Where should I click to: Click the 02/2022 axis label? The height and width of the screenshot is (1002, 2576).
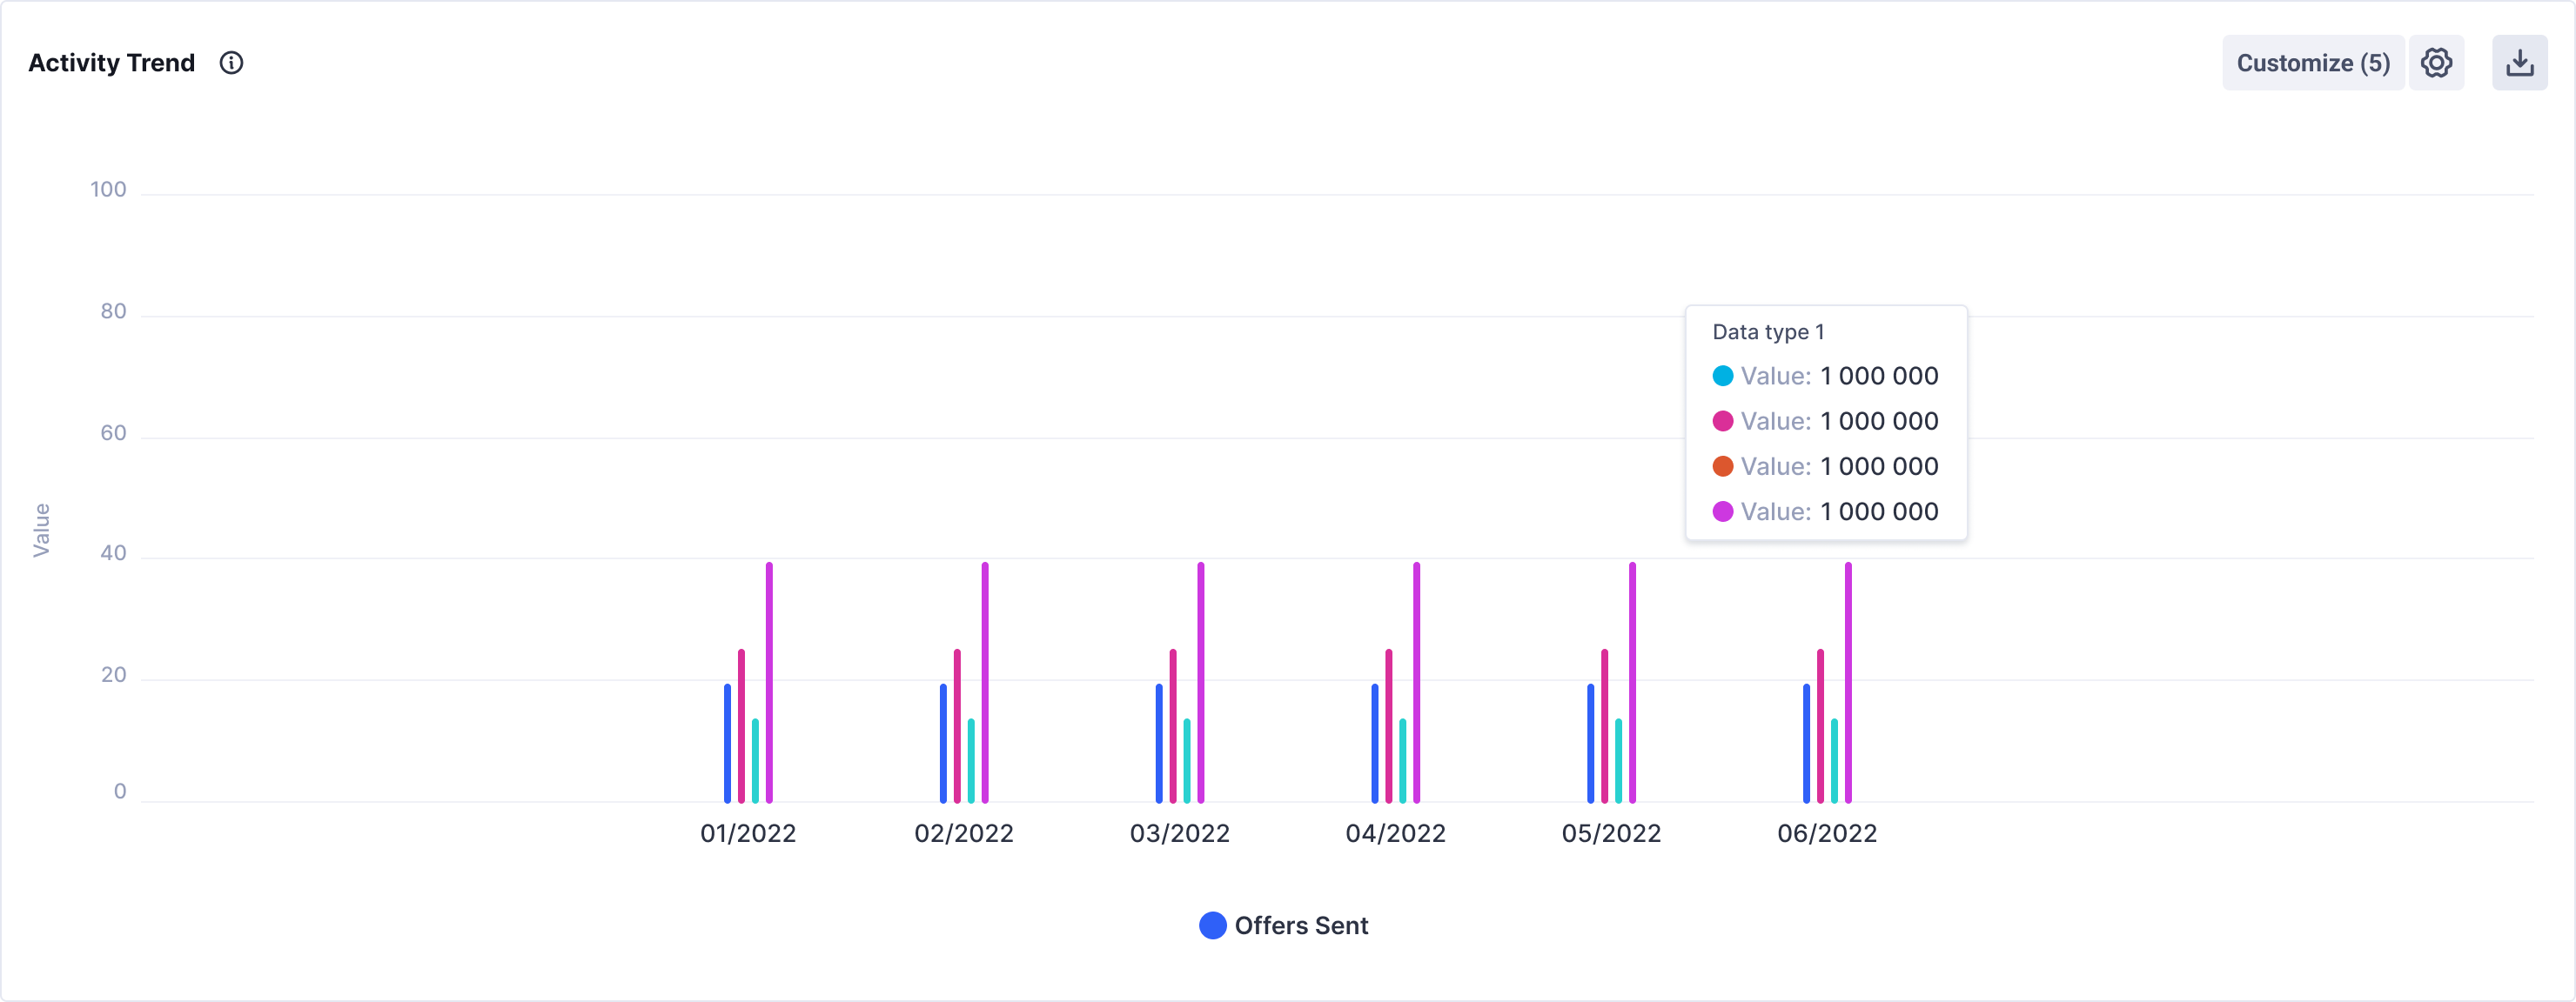coord(963,833)
